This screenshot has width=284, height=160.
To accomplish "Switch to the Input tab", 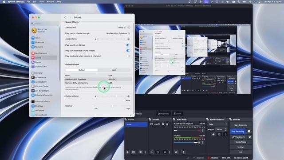I will (x=114, y=70).
